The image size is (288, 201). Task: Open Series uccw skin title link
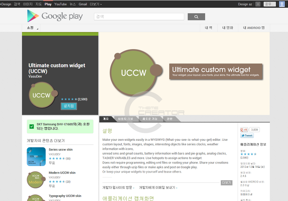[x=61, y=149]
